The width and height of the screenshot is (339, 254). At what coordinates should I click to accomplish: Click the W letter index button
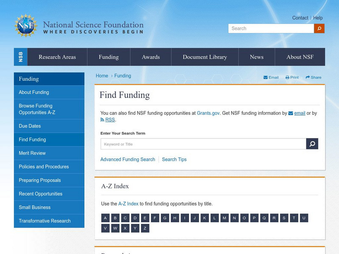[x=115, y=228]
